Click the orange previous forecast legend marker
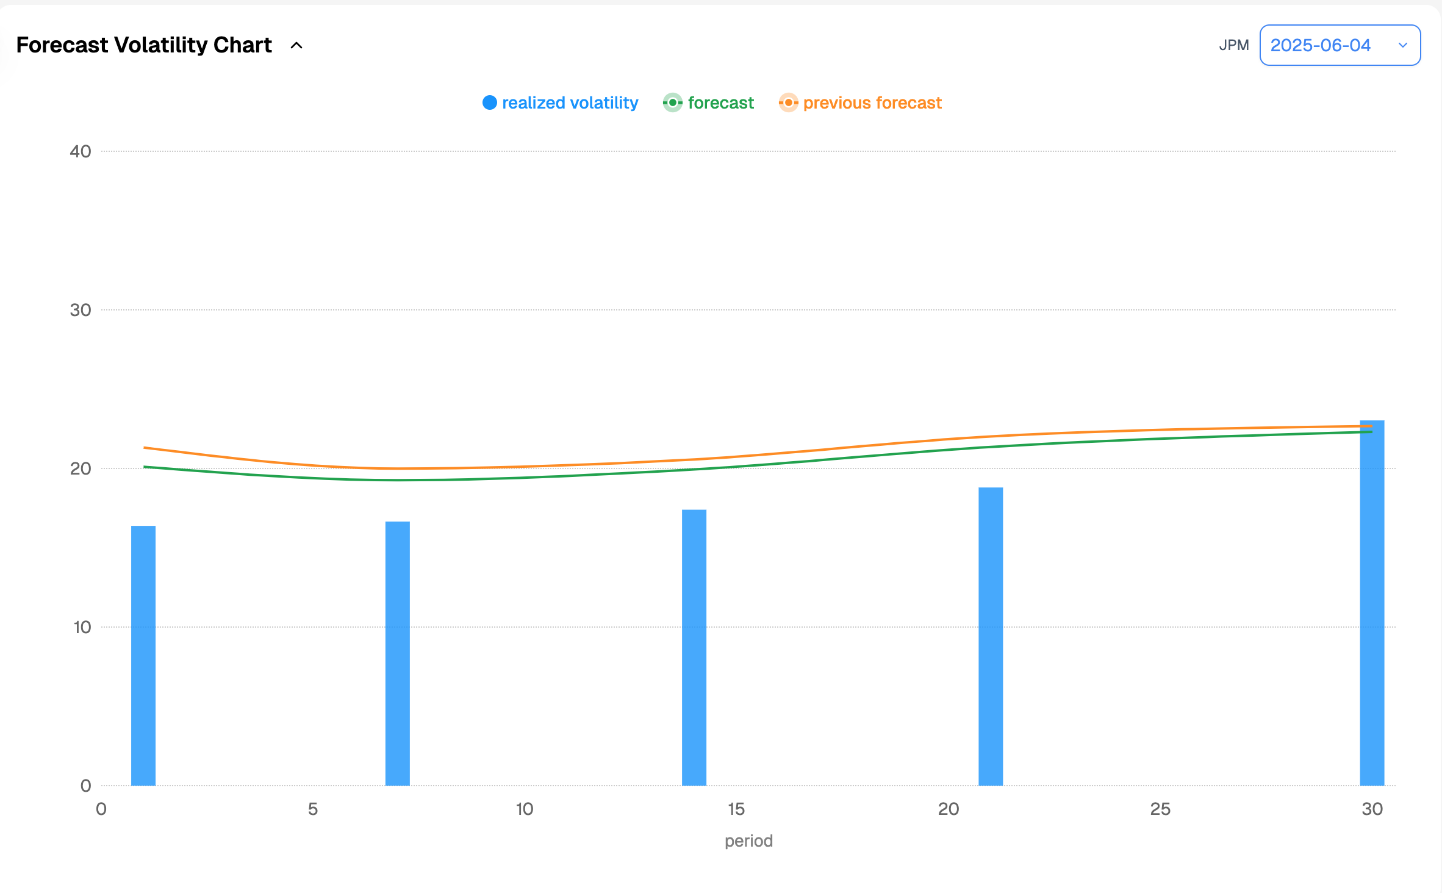 pos(788,102)
